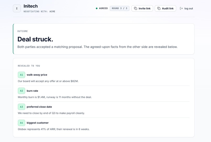Copy the Audit link
This screenshot has width=211, height=142.
(165, 8)
